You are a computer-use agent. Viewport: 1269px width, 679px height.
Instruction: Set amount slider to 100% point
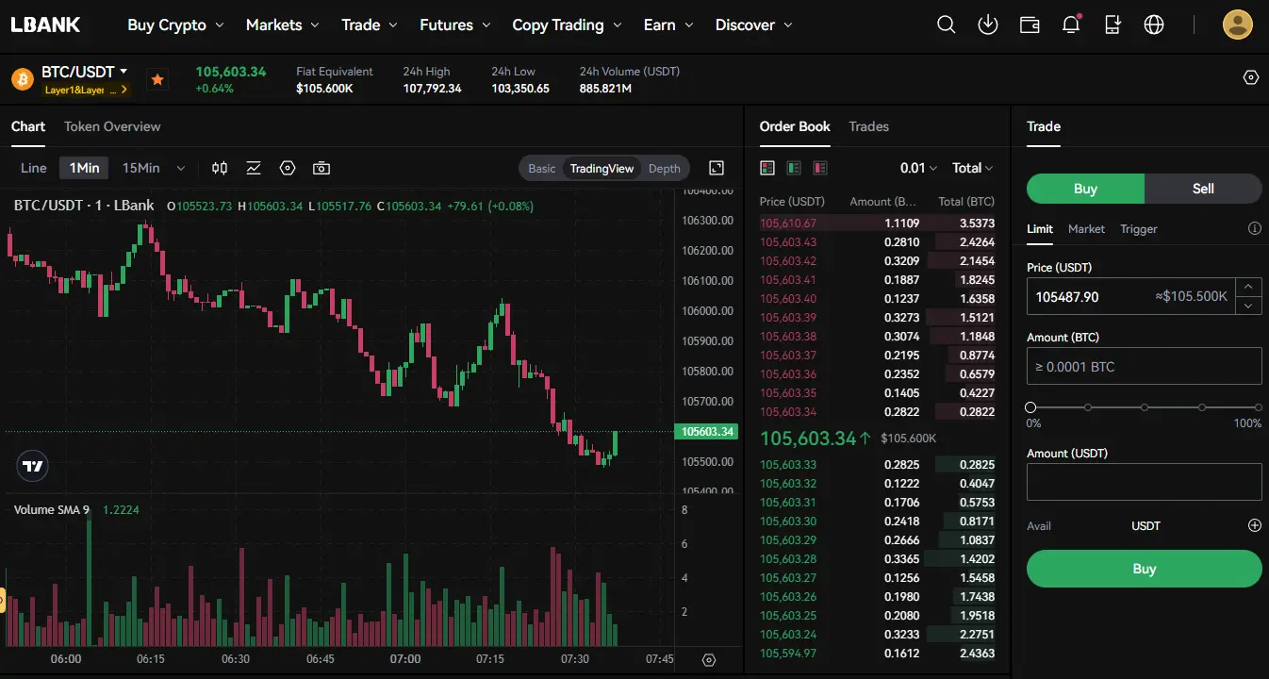tap(1257, 407)
